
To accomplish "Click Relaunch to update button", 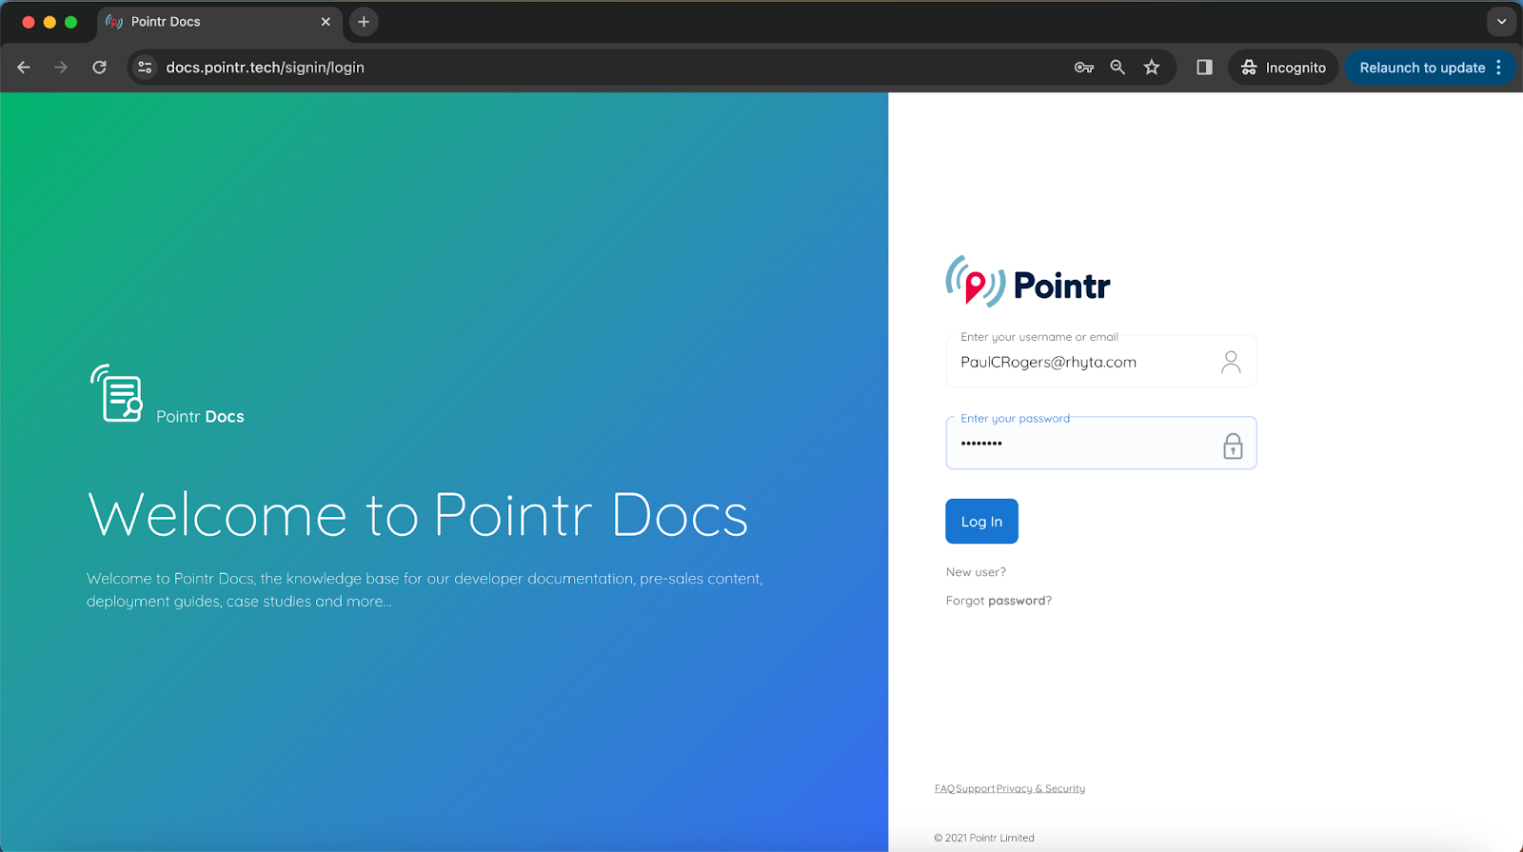I will (x=1422, y=68).
